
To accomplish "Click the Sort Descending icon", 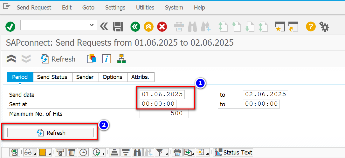I will (126, 152).
